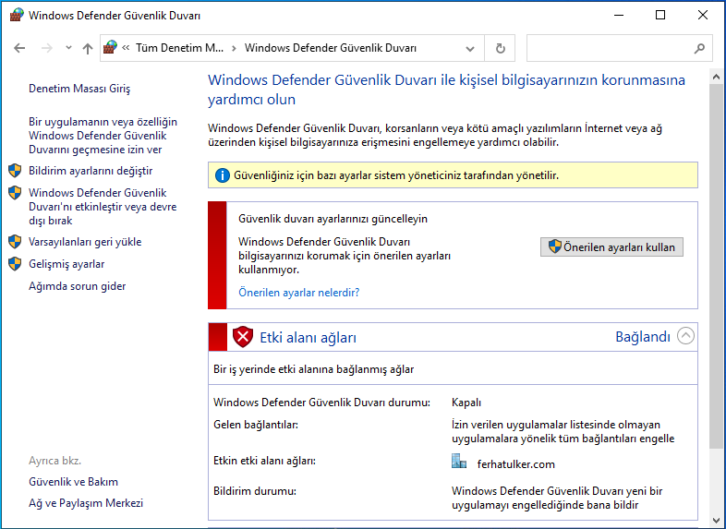Open Önerilen ayarlar nelerdir? help link

click(298, 293)
